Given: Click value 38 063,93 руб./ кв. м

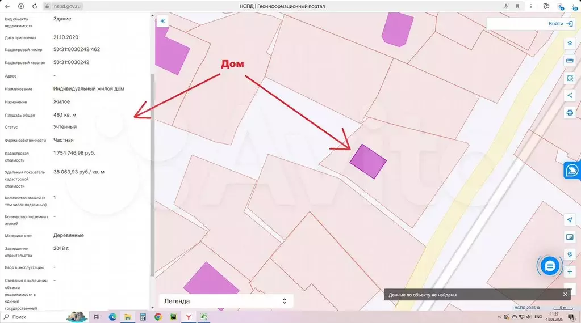Looking at the screenshot, I should point(79,172).
